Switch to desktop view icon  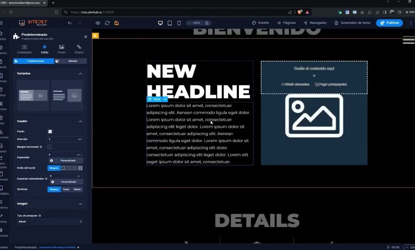[x=160, y=23]
